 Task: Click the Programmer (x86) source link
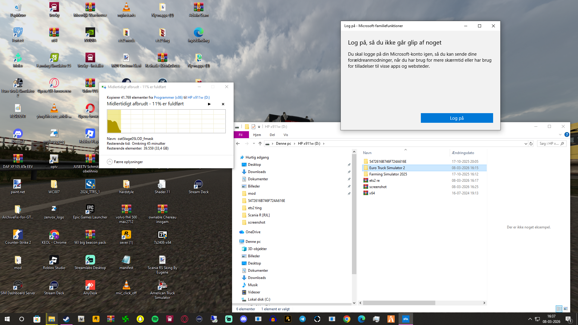tap(168, 97)
